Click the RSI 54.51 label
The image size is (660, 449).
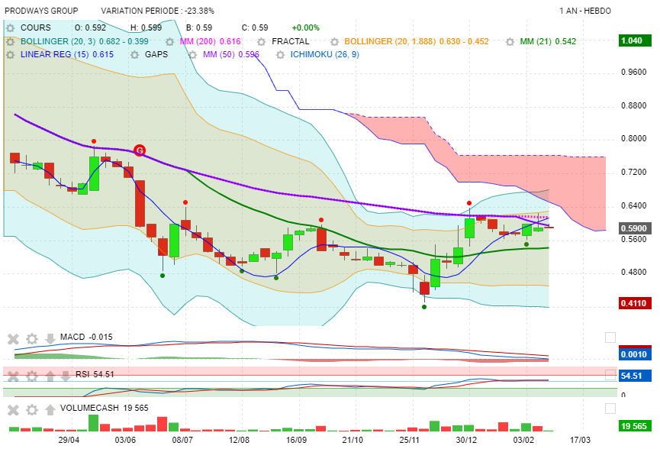coord(95,374)
